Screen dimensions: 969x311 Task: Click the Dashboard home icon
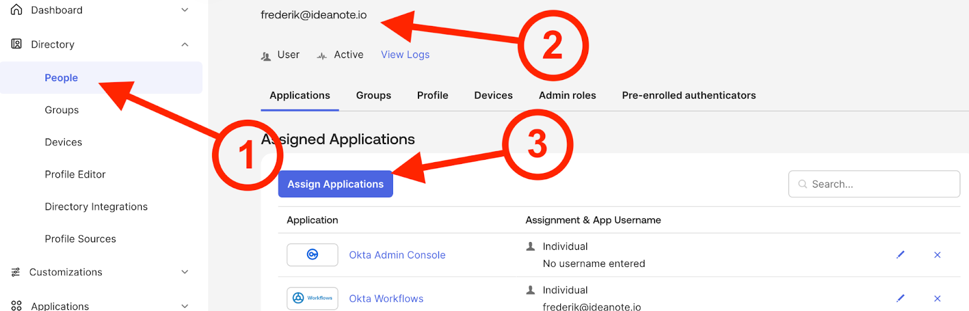coord(16,10)
